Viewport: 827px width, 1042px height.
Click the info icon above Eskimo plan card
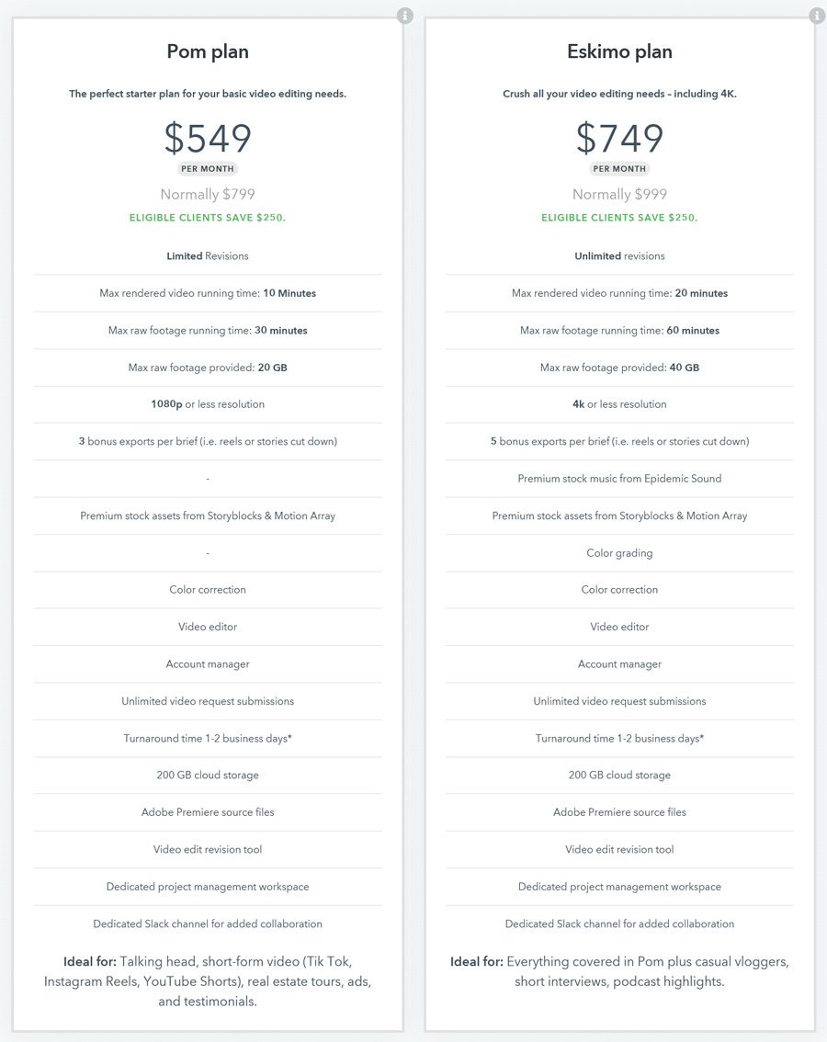pos(817,16)
